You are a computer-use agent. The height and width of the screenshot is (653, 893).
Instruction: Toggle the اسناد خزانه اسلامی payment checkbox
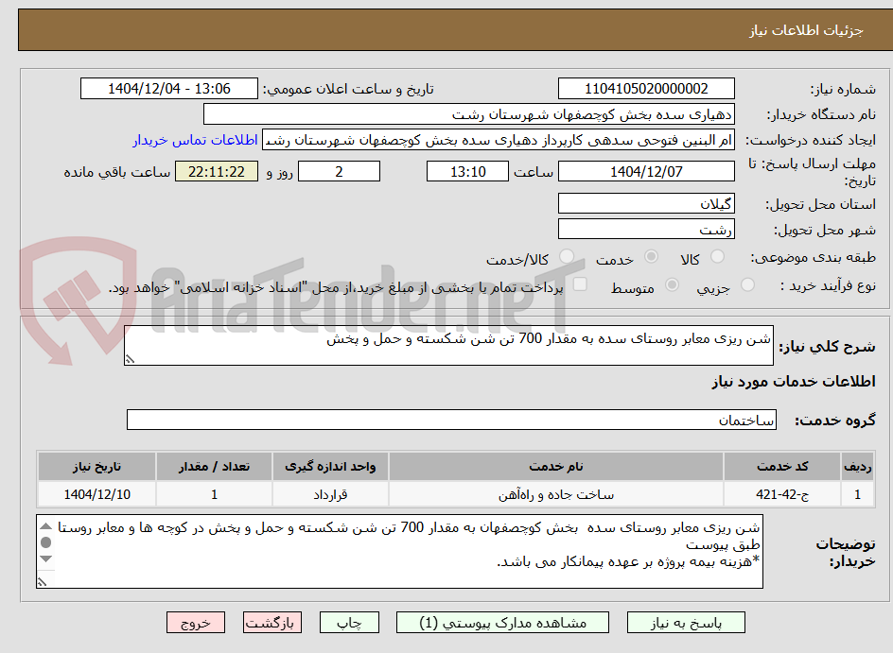point(580,284)
